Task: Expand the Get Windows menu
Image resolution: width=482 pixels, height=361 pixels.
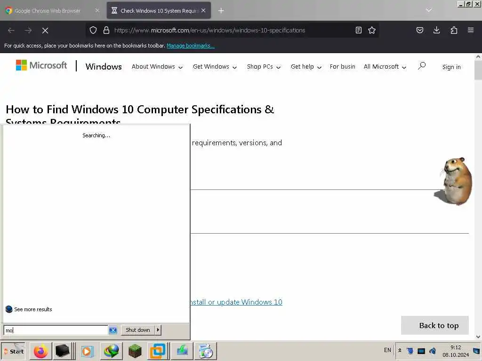Action: 215,67
